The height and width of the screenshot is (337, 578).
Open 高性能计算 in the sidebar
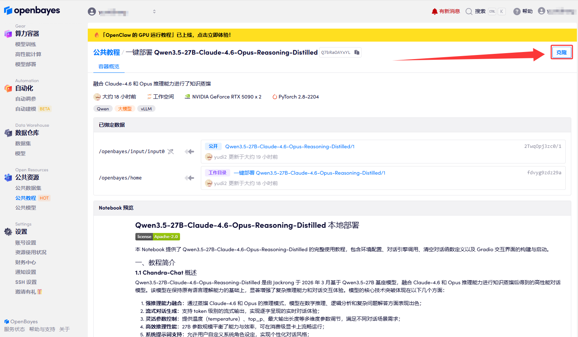tap(28, 54)
